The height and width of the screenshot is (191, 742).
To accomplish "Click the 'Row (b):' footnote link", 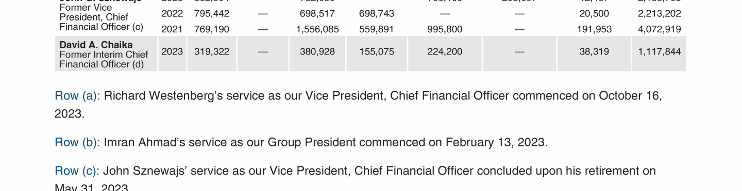I will pos(77,142).
